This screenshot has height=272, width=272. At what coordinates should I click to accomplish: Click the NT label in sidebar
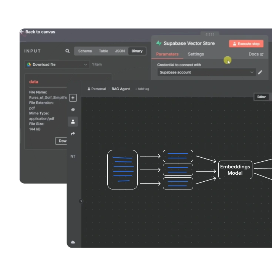73,157
